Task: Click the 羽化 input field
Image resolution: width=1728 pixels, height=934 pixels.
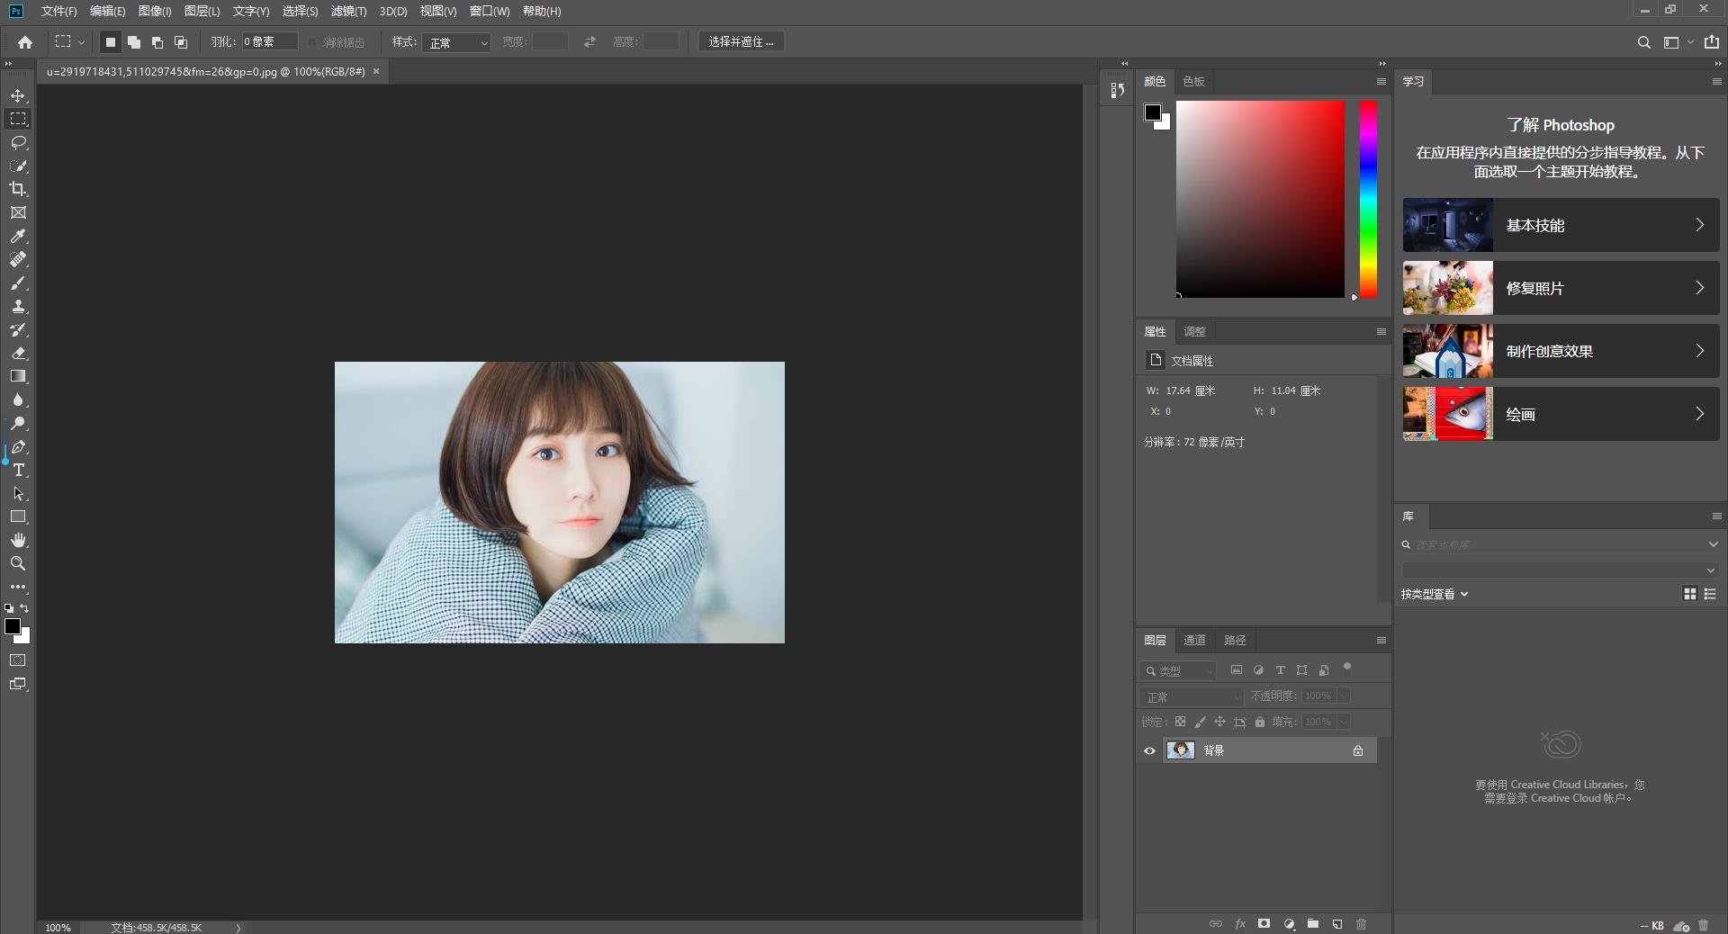Action: click(x=269, y=41)
